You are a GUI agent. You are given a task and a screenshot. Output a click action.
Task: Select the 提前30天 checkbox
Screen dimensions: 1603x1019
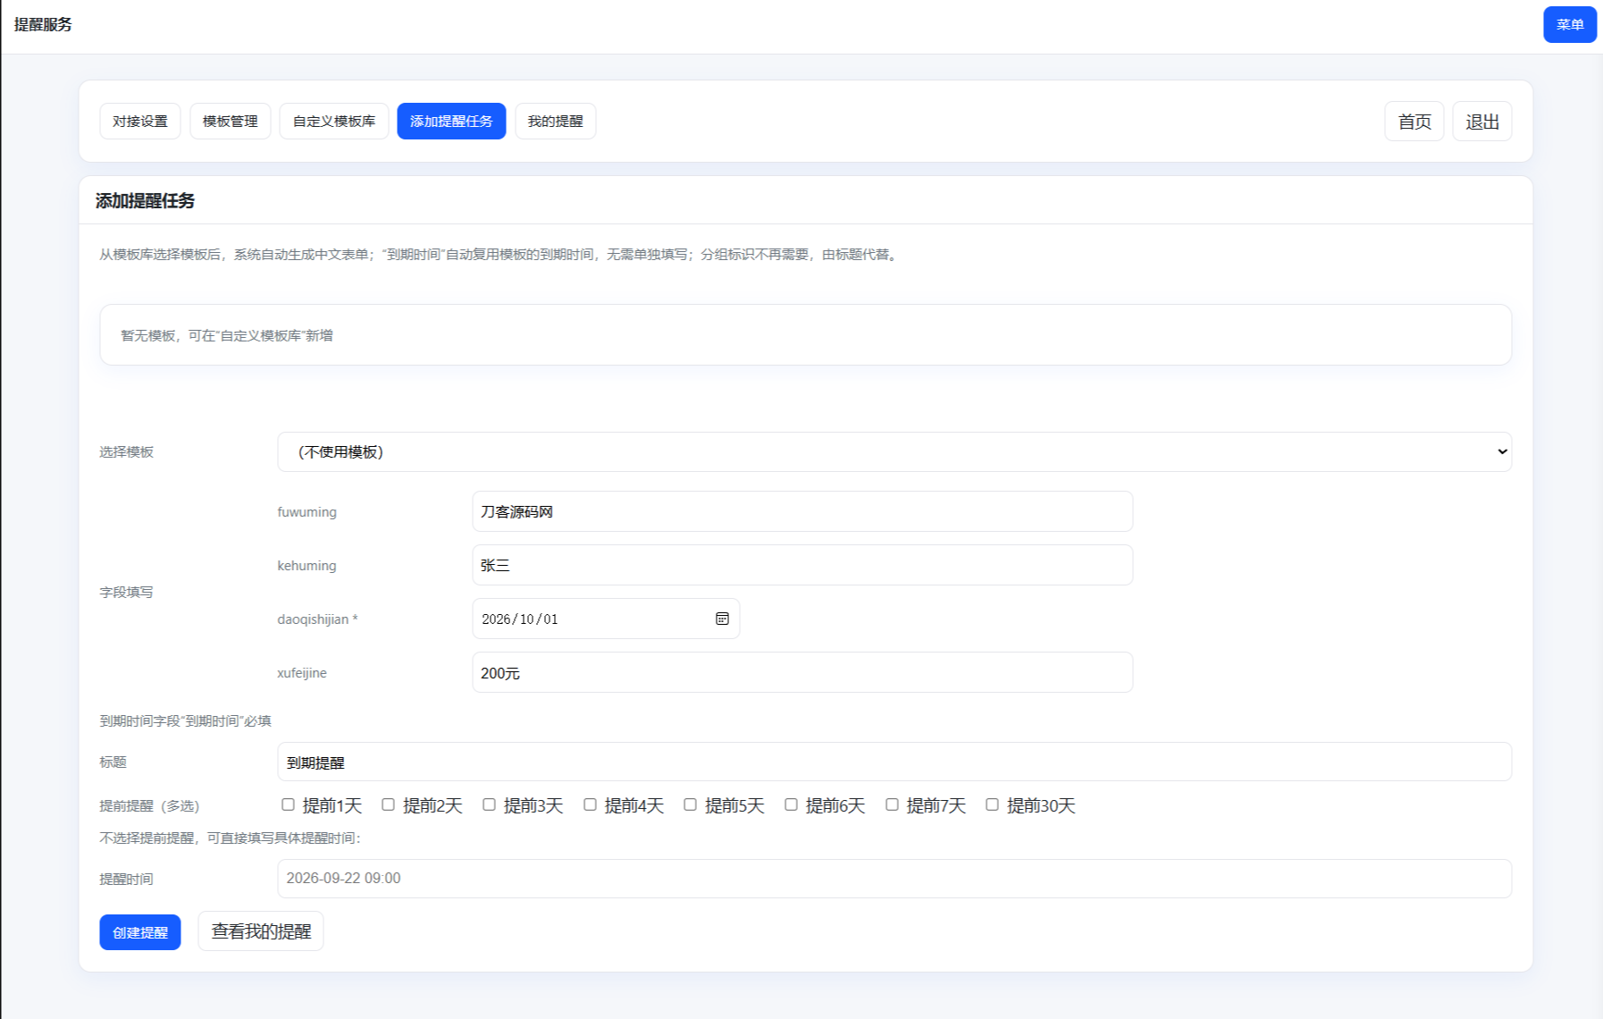pos(992,804)
